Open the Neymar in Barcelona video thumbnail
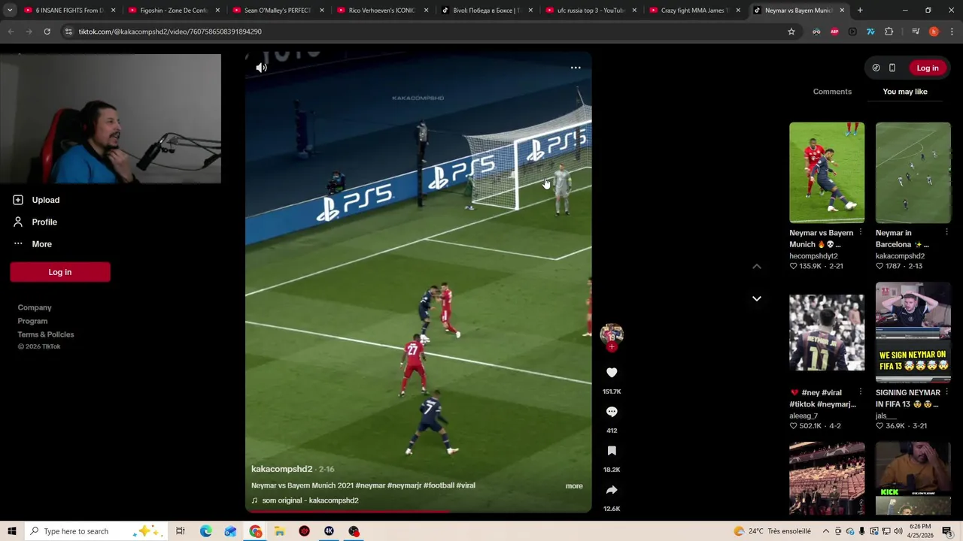Screen dimensions: 963x541 (x=913, y=173)
